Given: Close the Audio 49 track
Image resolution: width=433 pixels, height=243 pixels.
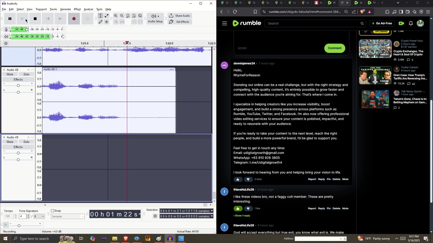Looking at the screenshot, I should (4, 137).
